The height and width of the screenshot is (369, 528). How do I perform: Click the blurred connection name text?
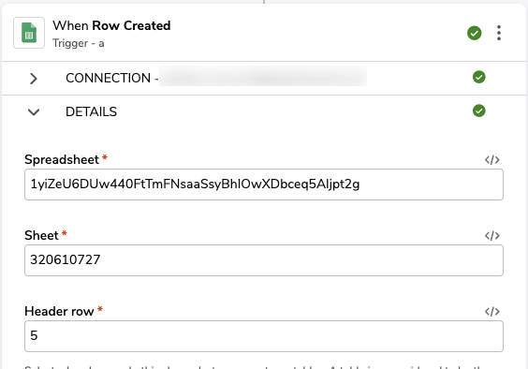263,77
